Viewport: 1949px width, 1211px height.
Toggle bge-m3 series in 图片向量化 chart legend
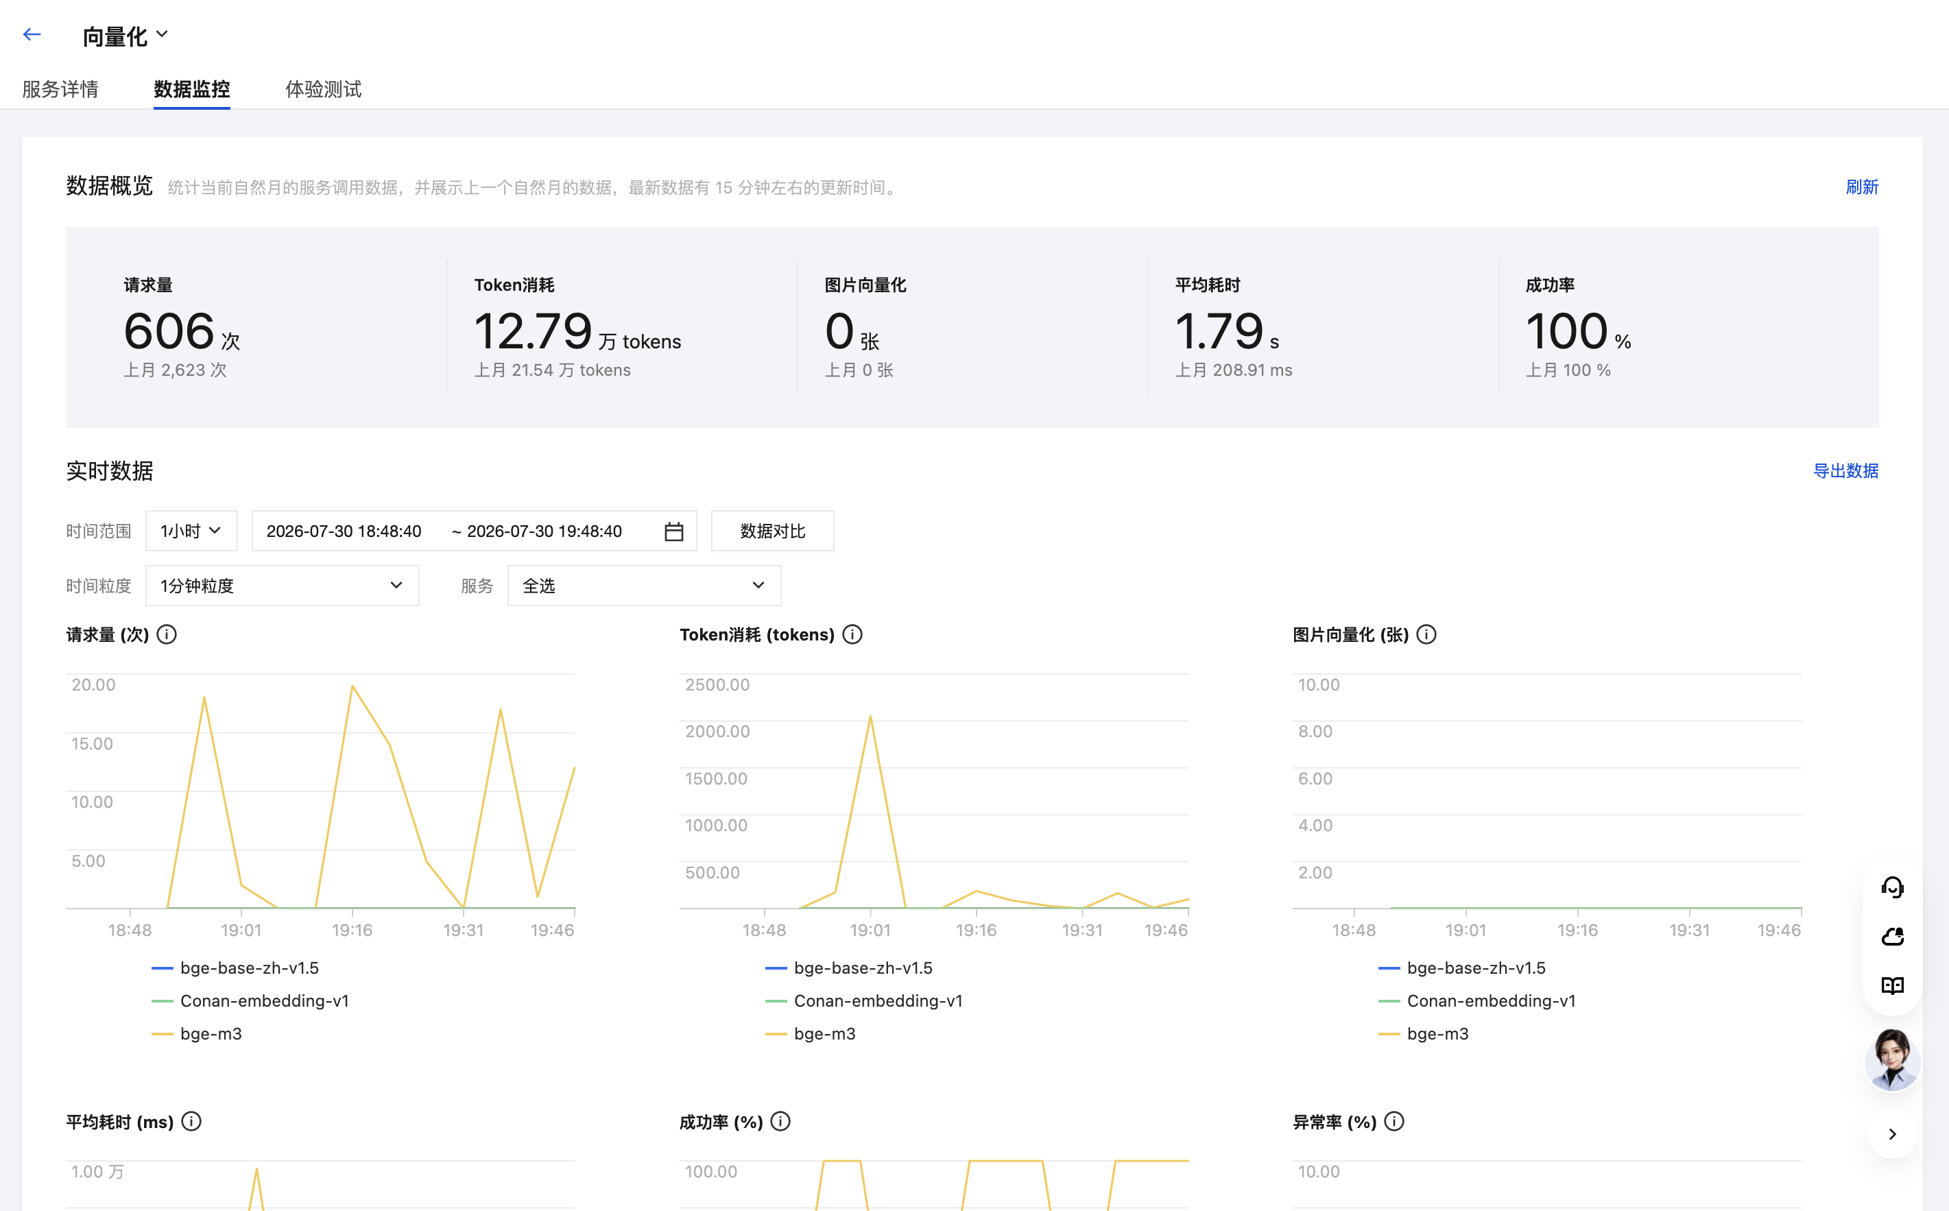[1424, 1033]
